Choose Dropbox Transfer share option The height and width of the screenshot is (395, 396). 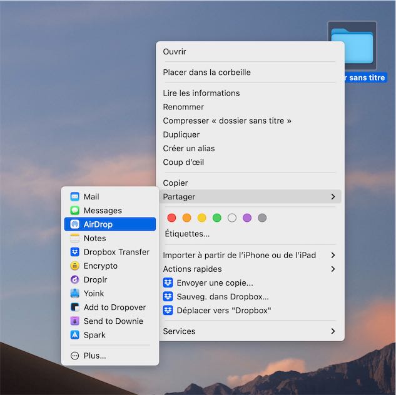110,252
